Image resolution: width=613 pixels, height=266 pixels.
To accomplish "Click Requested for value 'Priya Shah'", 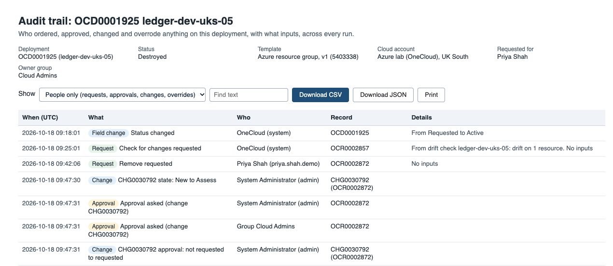I will 513,57.
